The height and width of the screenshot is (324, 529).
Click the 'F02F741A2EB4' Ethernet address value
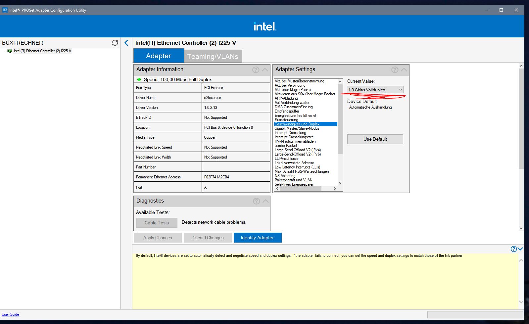pyautogui.click(x=216, y=177)
